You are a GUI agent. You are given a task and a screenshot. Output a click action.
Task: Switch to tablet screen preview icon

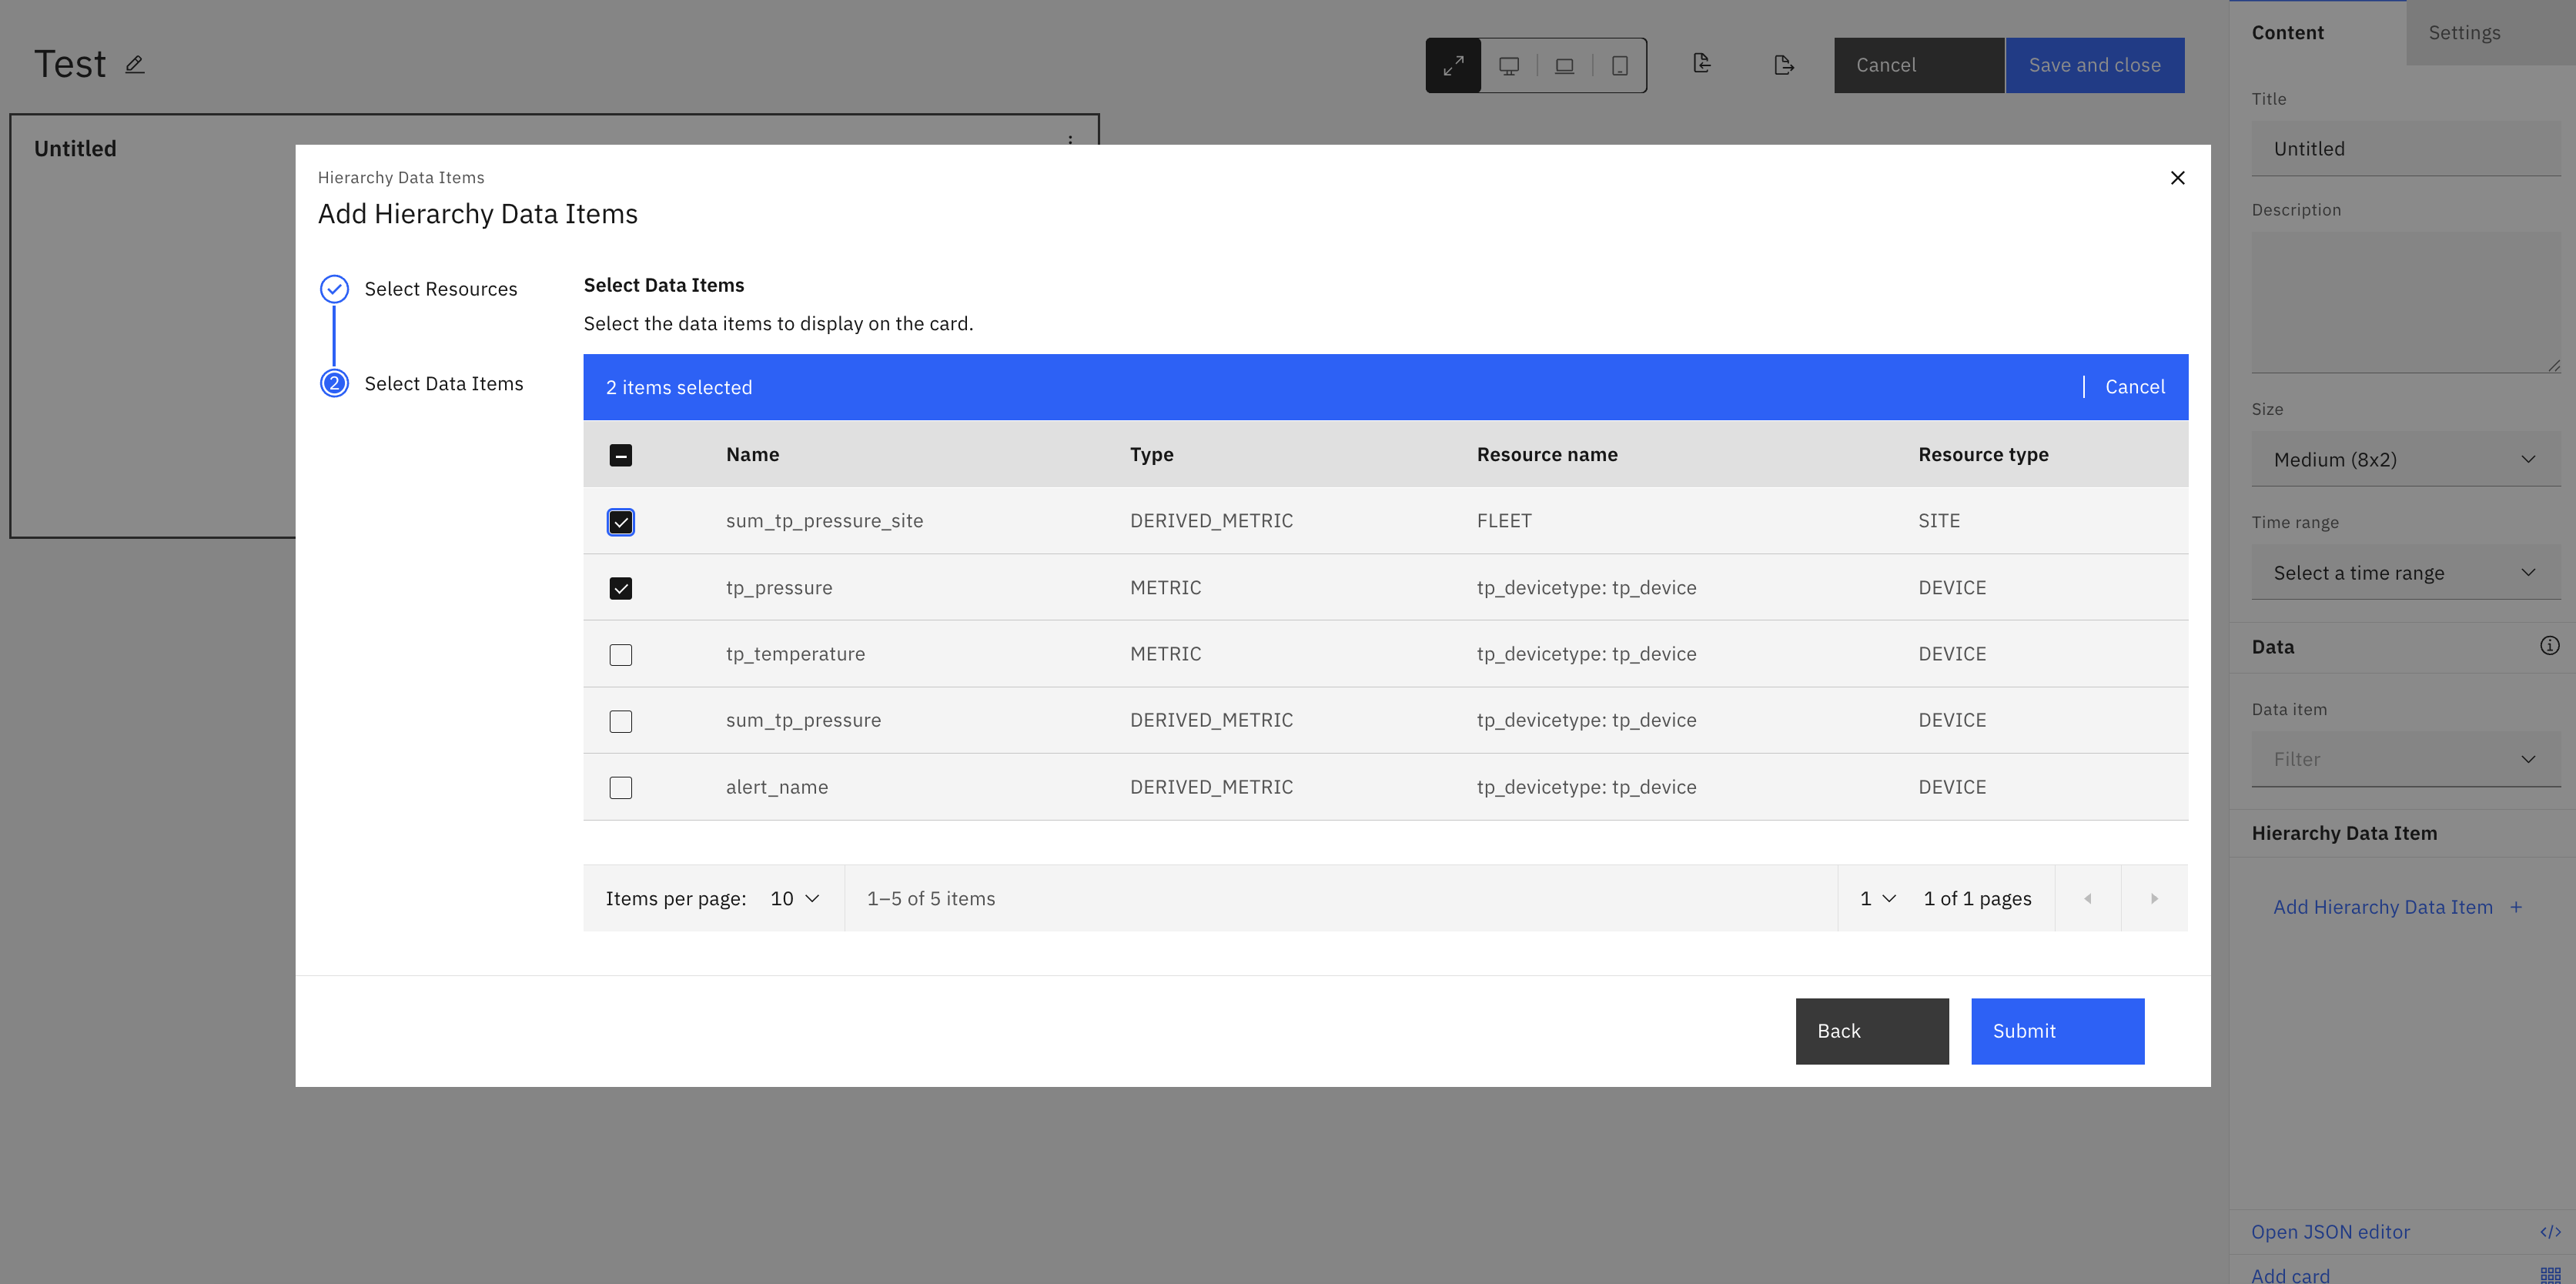[1620, 65]
